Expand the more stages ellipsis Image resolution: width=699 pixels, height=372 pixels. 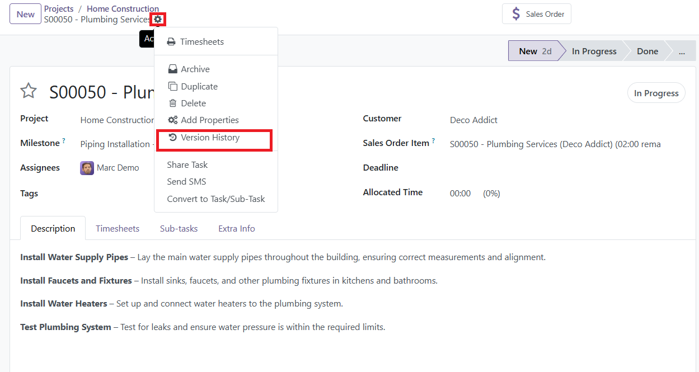681,51
